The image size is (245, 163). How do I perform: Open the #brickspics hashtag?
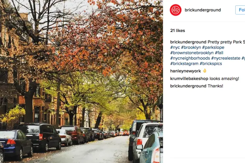pyautogui.click(x=211, y=64)
